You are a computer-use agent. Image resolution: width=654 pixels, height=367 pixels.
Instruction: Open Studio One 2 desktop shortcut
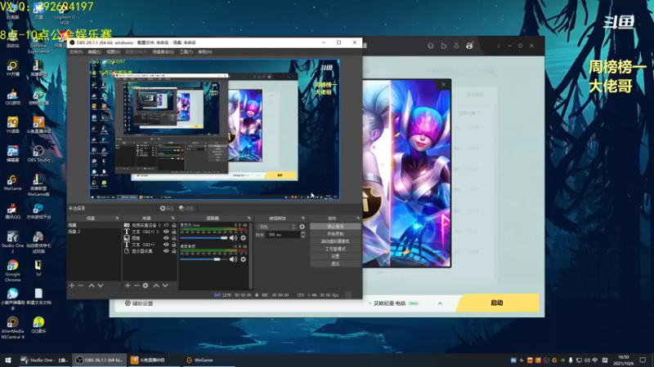[12, 242]
